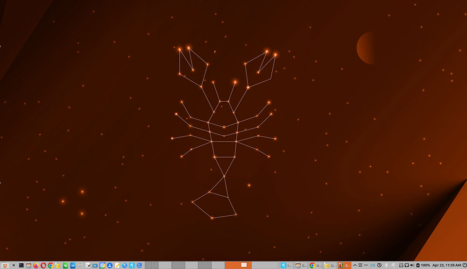Image resolution: width=467 pixels, height=269 pixels.
Task: Open the app grid launcher
Action: [x=361, y=265]
